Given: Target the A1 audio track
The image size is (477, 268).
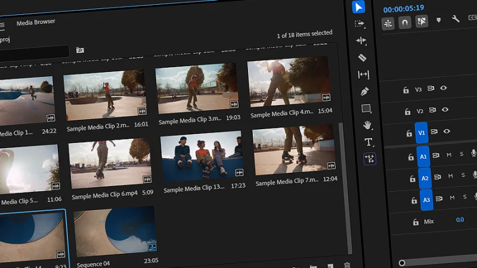Looking at the screenshot, I should (x=423, y=157).
